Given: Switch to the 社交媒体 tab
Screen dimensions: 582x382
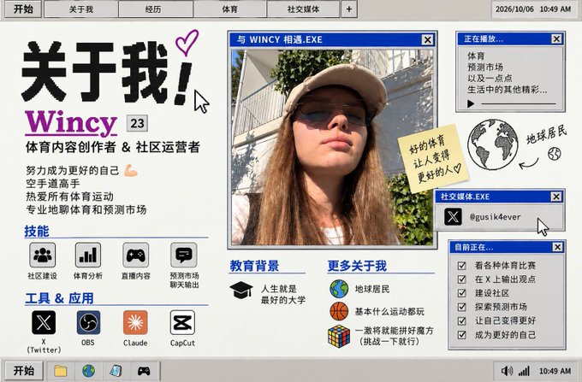Looking at the screenshot, I should point(303,9).
